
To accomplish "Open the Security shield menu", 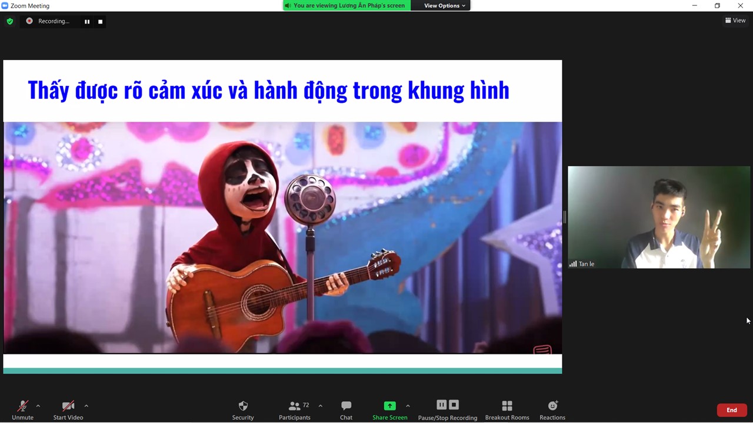I will (x=243, y=410).
